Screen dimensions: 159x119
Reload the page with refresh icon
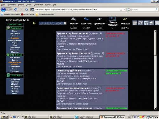click(16, 10)
